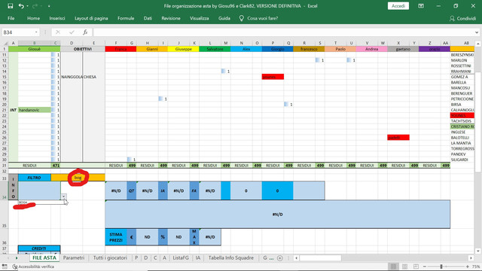Viewport: 482px width, 271px height.
Task: Open the Guida ribbon tab
Action: pos(224,18)
